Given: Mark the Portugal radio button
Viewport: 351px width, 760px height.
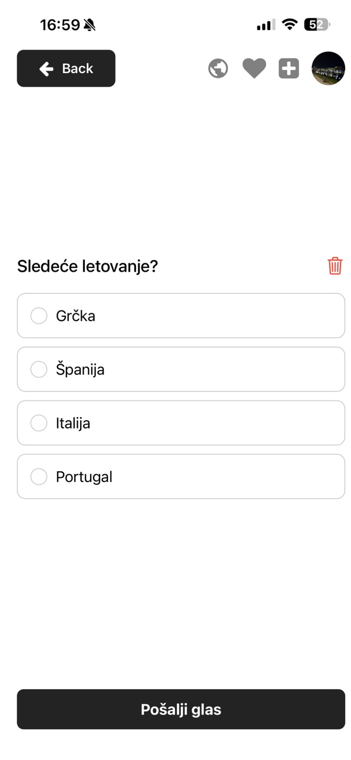Looking at the screenshot, I should [39, 477].
